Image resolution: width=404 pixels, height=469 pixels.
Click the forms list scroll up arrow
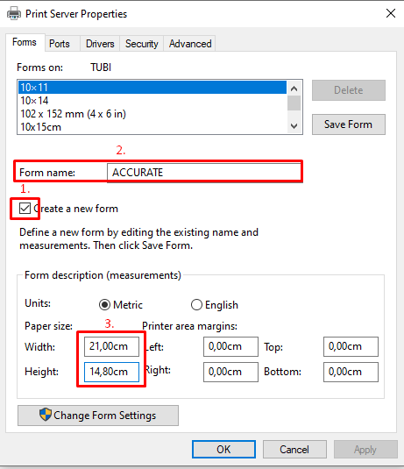pos(294,89)
